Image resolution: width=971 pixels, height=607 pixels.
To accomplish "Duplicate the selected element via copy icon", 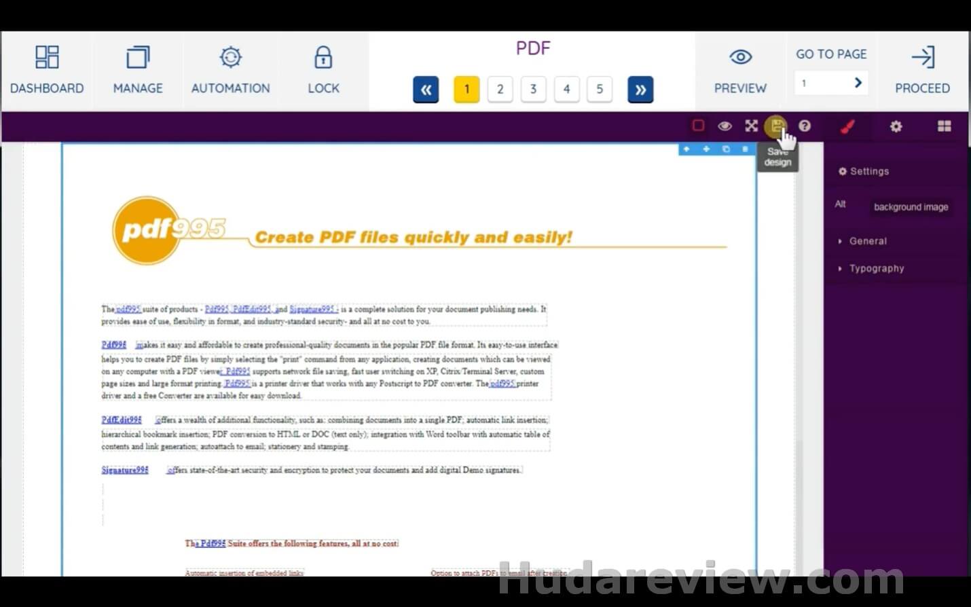I will coord(726,149).
